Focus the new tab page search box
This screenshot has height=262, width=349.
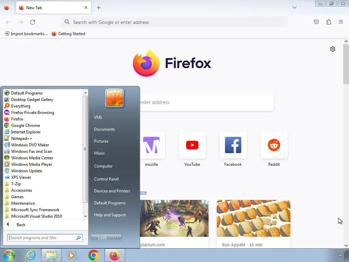[207, 102]
